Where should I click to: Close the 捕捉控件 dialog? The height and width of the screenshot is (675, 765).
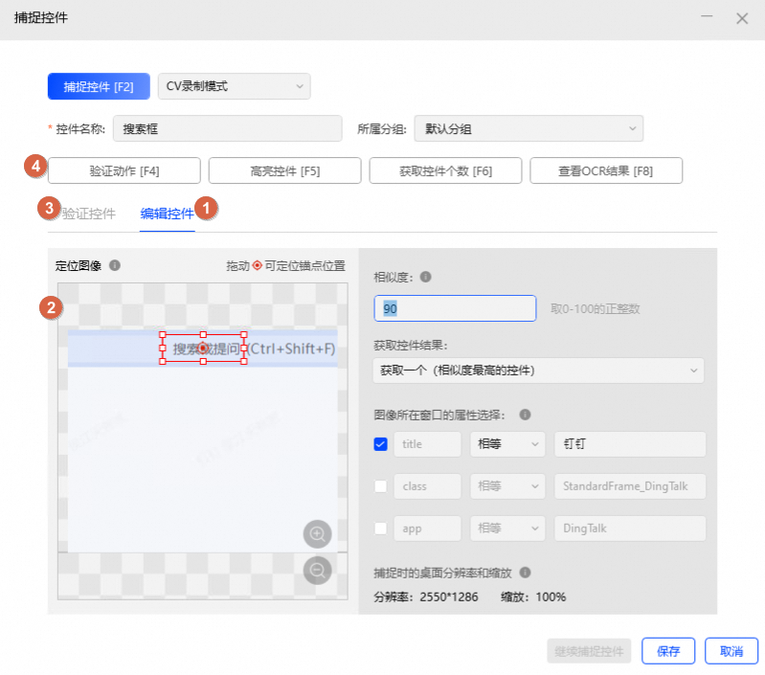pyautogui.click(x=742, y=18)
